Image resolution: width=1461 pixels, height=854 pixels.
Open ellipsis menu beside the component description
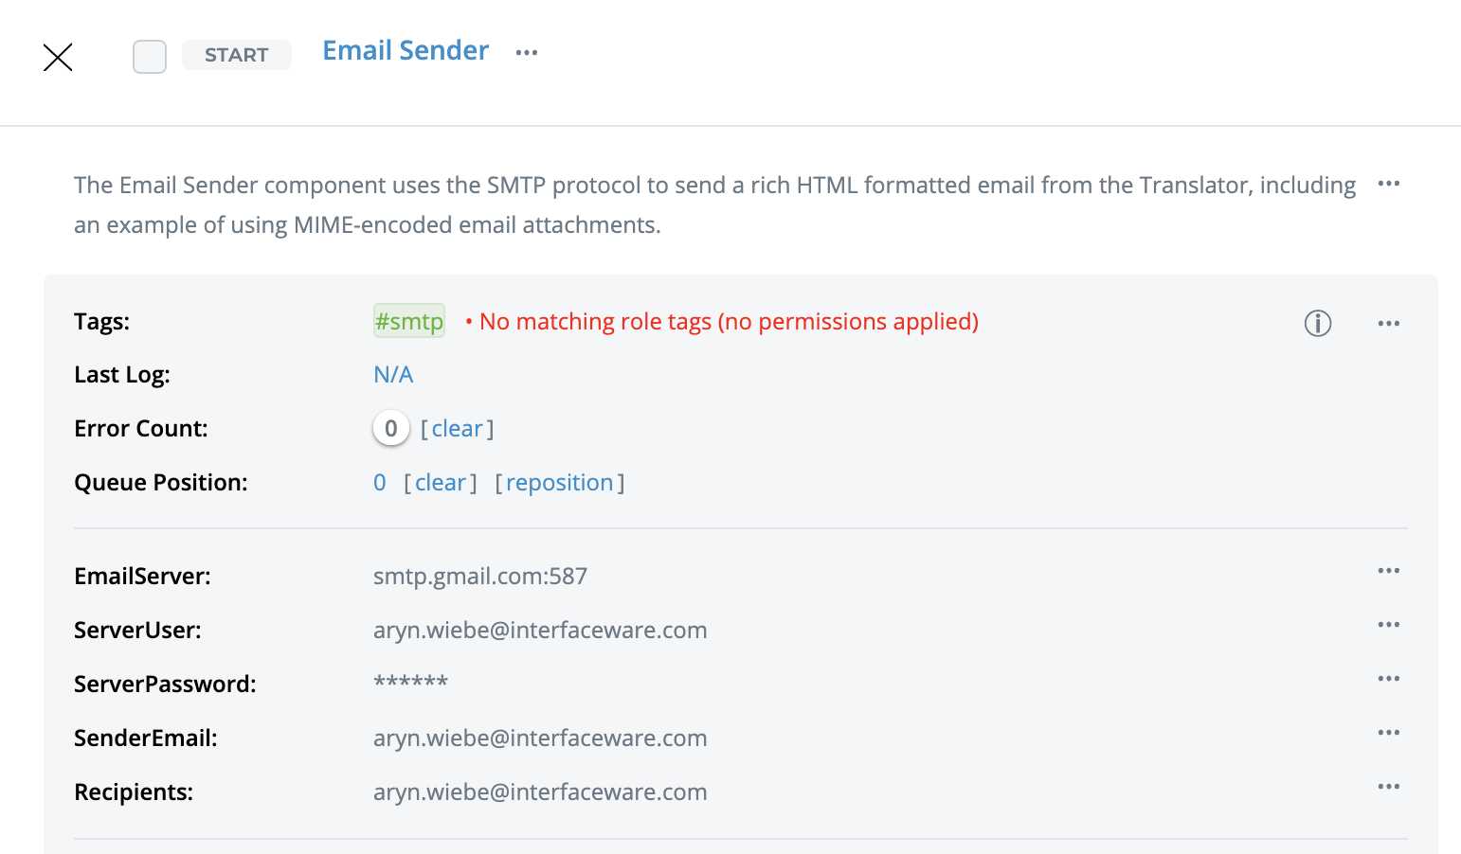coord(1388,184)
